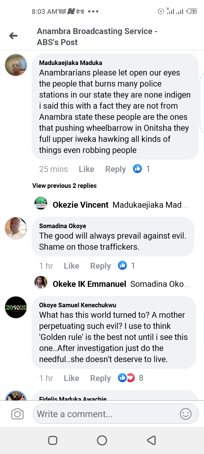
Task: Like Okoye Samuel Kenechukwu's comment
Action: tap(71, 378)
